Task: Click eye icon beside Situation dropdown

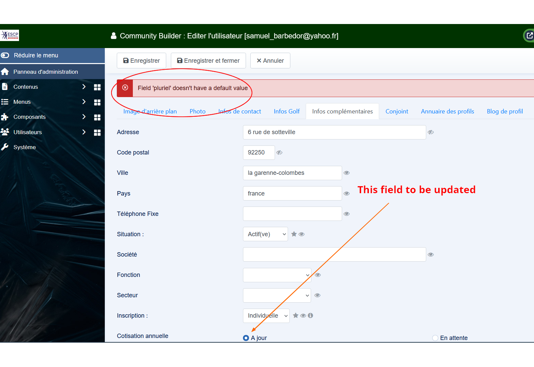Action: pos(301,234)
